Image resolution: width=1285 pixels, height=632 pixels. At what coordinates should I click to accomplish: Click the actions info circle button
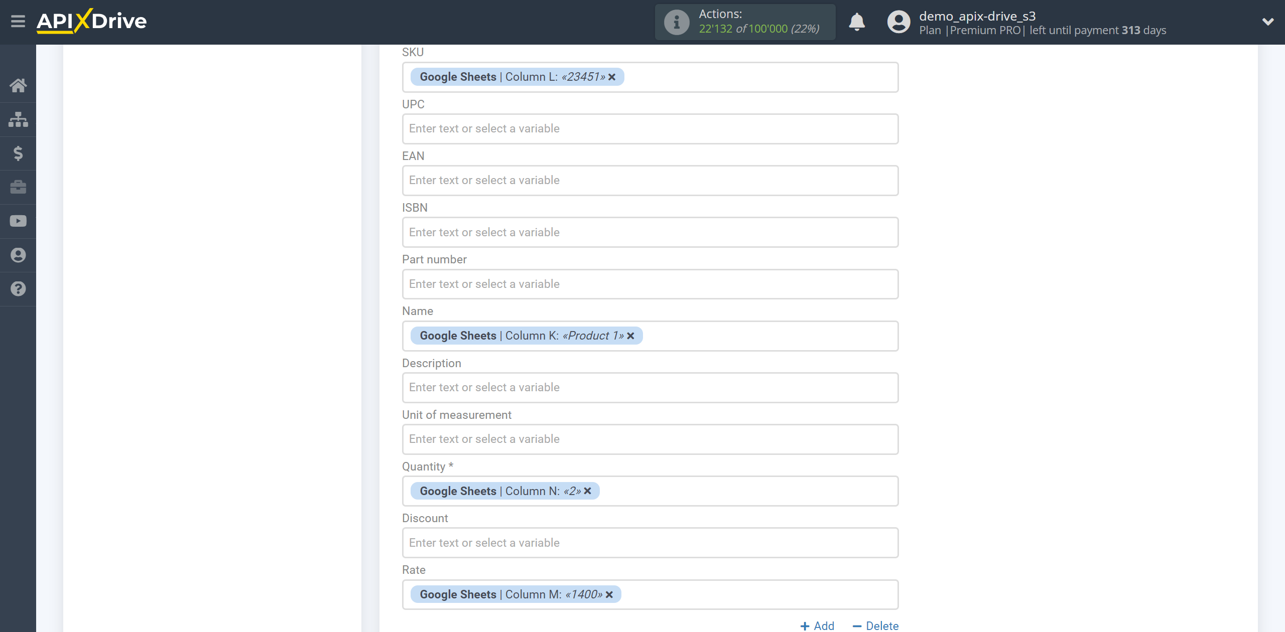(675, 22)
